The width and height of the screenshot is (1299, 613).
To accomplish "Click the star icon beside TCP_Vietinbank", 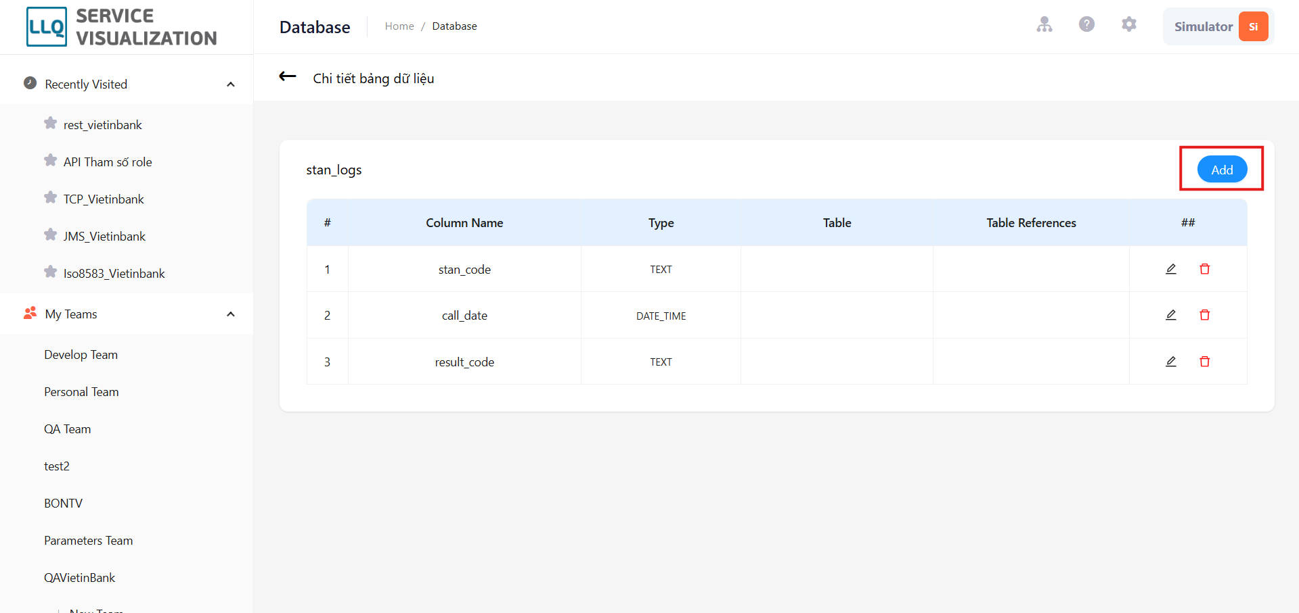I will 50,198.
